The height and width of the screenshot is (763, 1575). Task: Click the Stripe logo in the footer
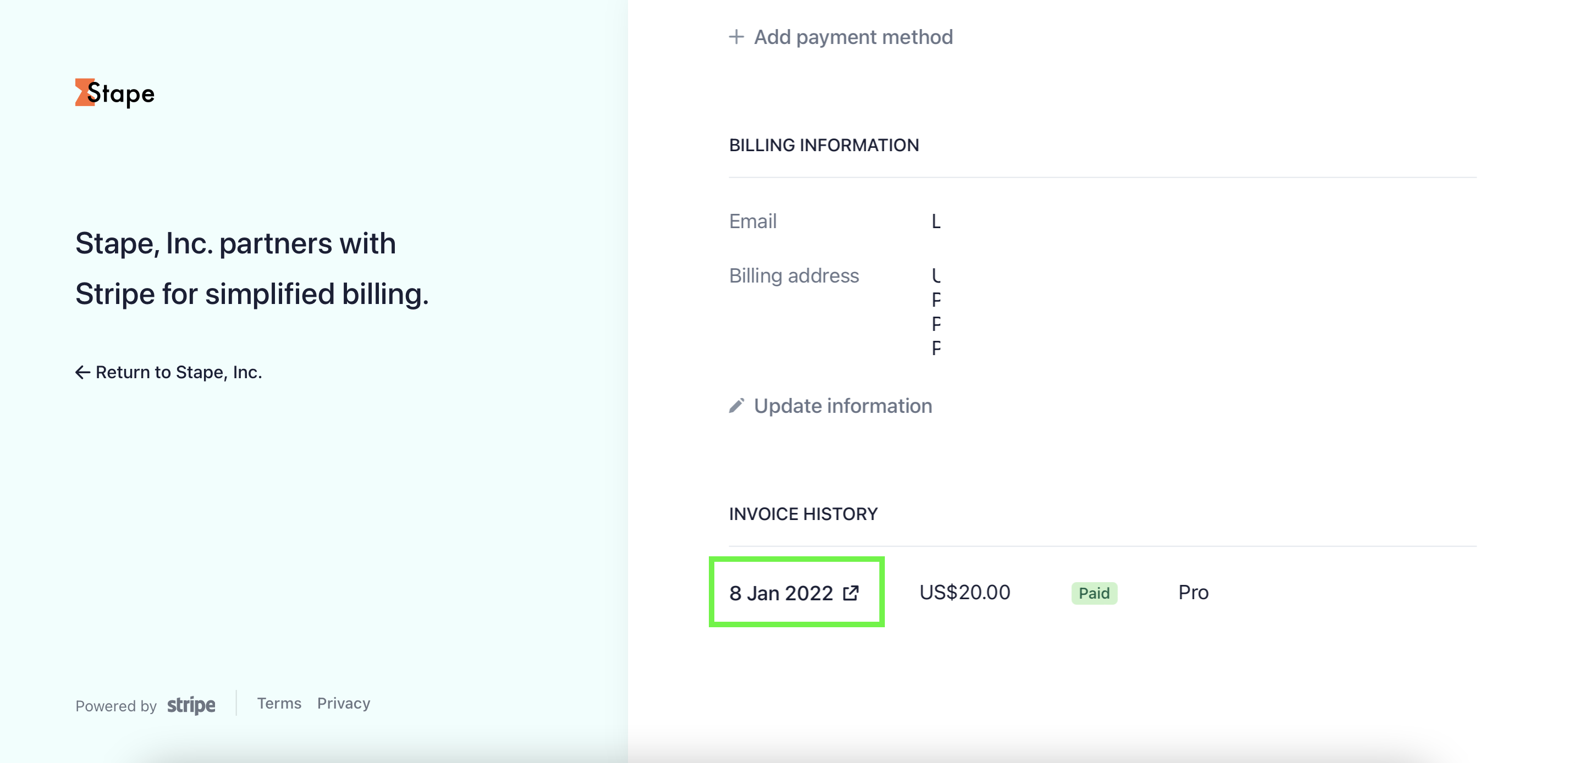191,705
